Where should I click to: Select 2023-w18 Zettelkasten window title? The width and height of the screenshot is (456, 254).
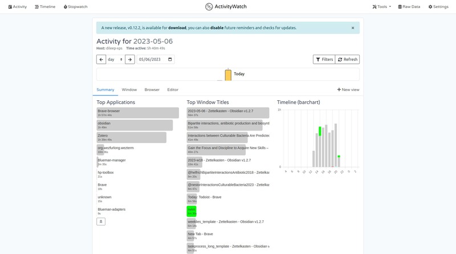(219, 162)
